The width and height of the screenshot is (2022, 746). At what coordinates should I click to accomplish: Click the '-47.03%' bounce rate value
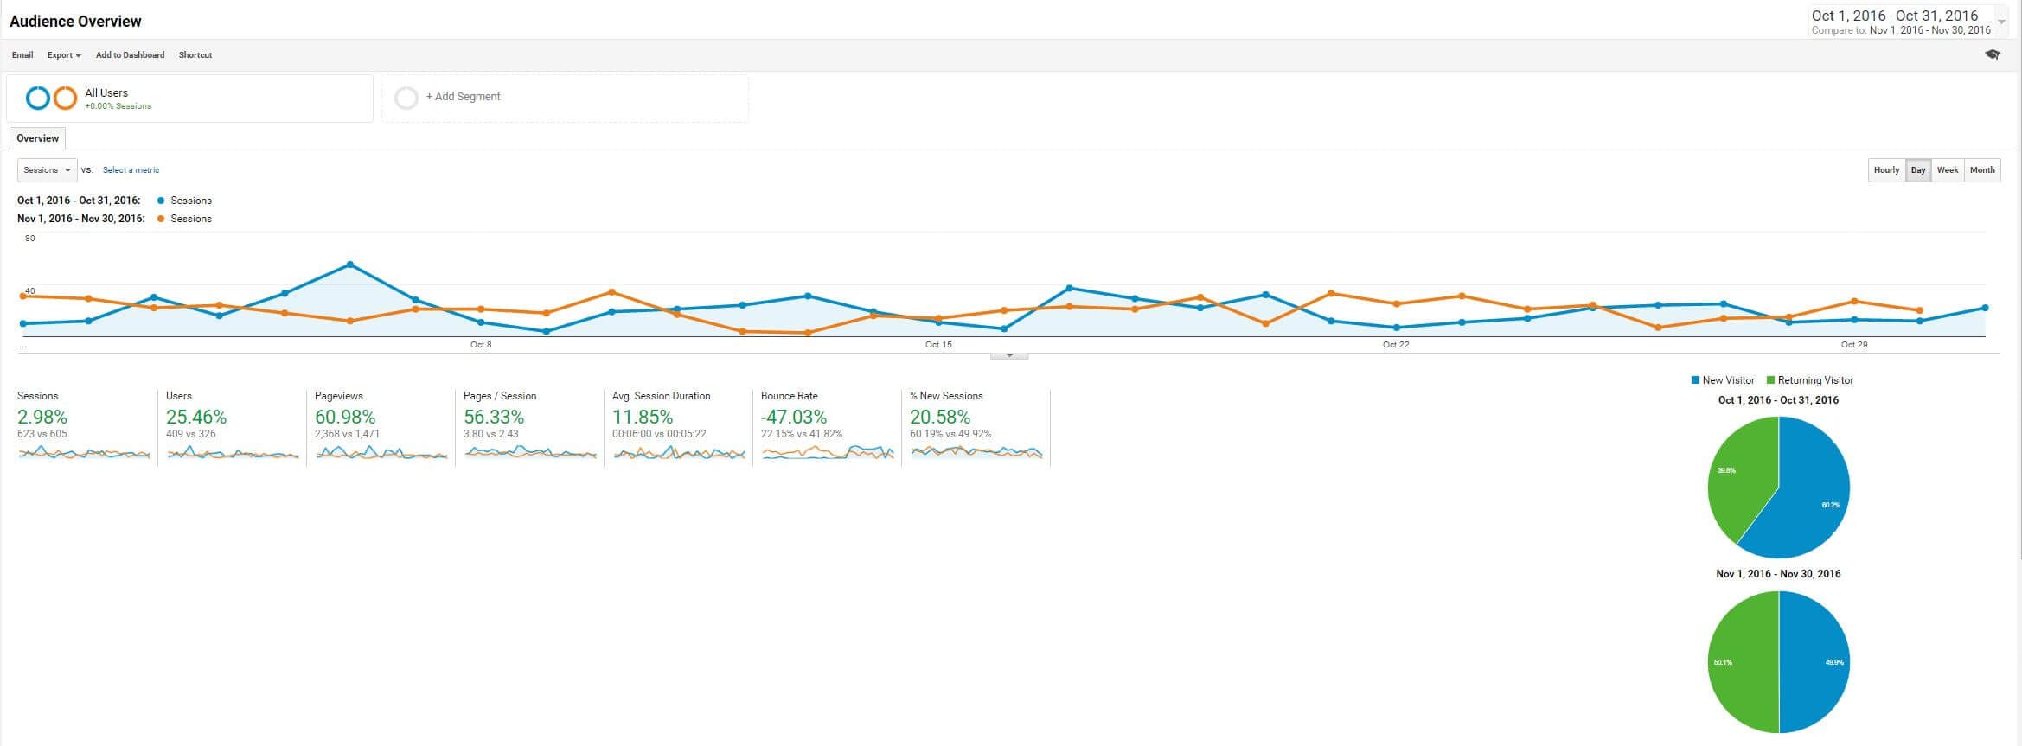[794, 417]
